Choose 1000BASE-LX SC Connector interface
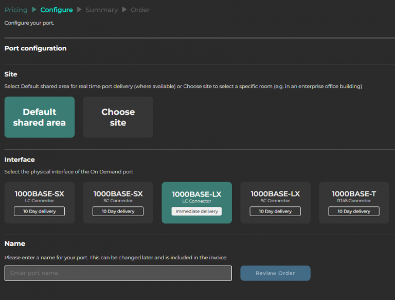Viewport: 395px width, 300px height. [x=275, y=203]
